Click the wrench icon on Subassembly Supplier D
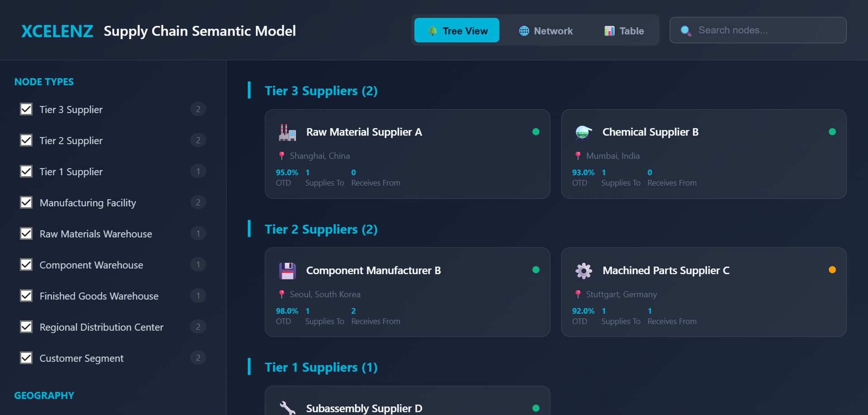 pos(287,408)
